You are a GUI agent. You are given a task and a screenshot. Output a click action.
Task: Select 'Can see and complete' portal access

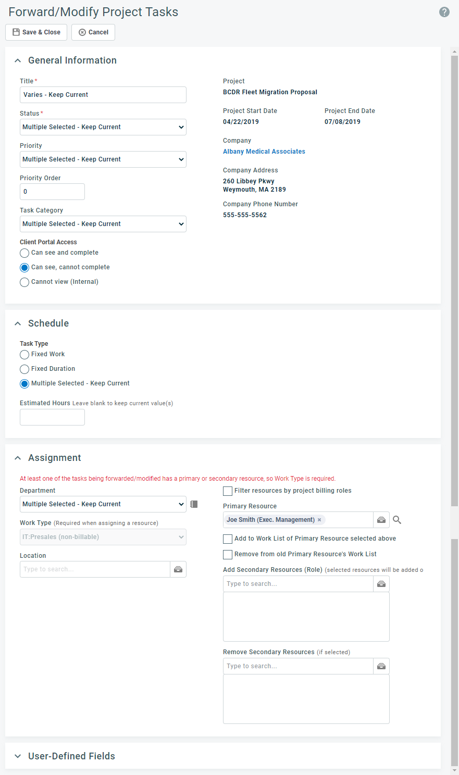24,253
